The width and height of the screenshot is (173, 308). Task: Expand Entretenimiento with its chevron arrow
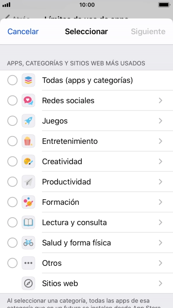point(161,141)
